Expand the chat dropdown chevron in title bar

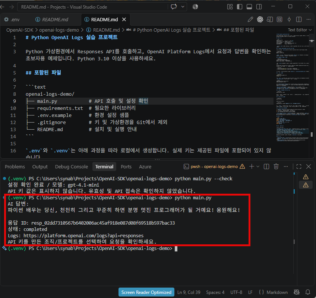183,7
